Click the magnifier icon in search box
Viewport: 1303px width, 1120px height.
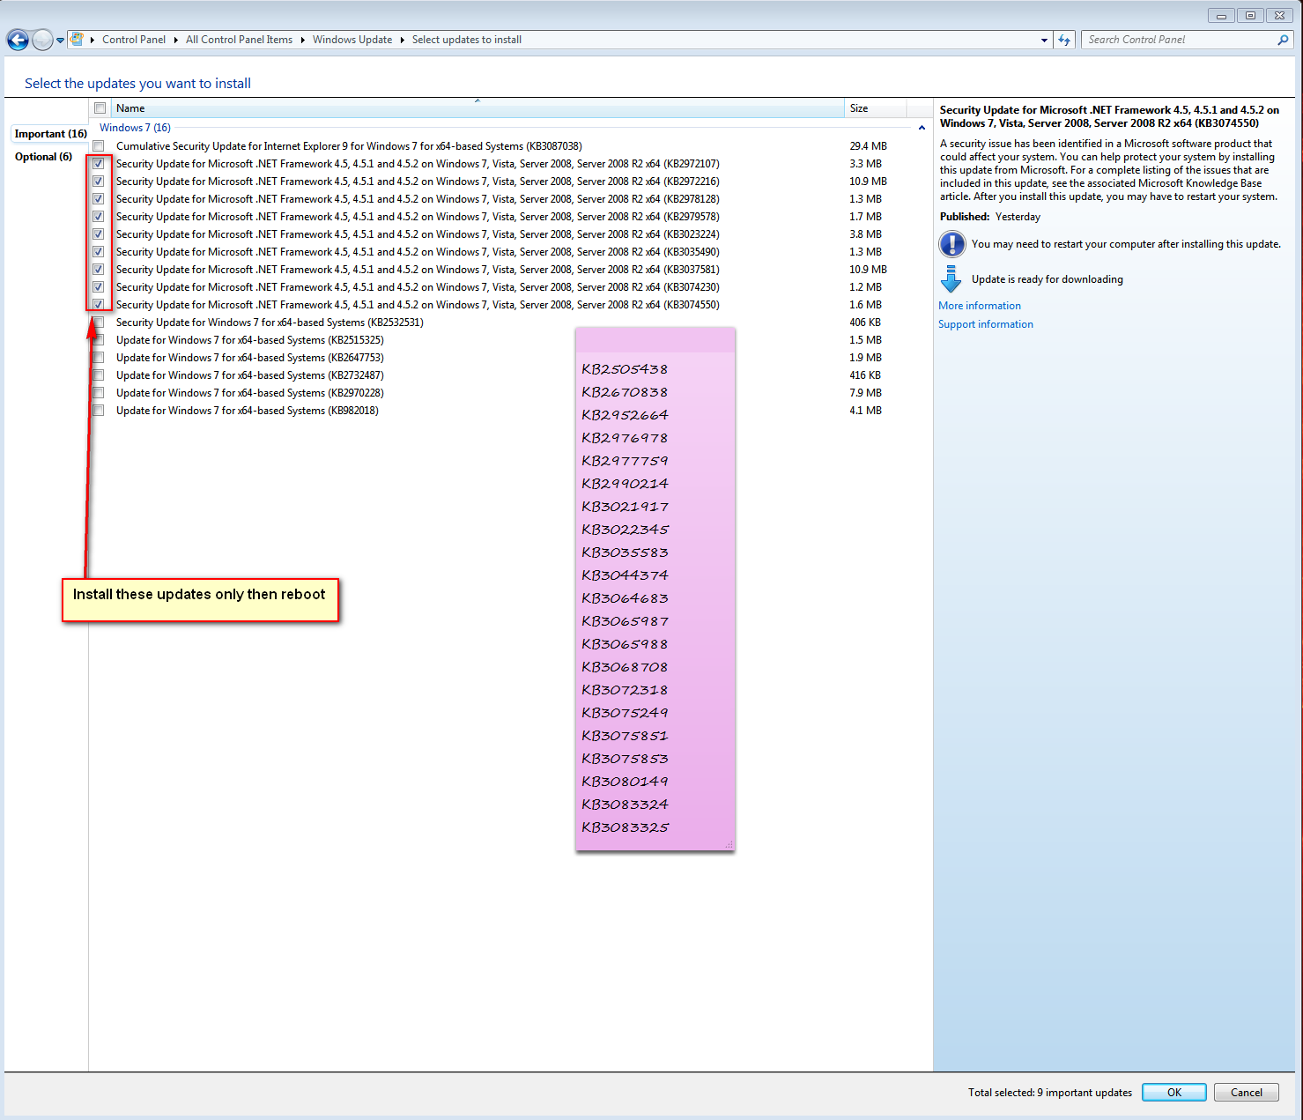click(1283, 40)
